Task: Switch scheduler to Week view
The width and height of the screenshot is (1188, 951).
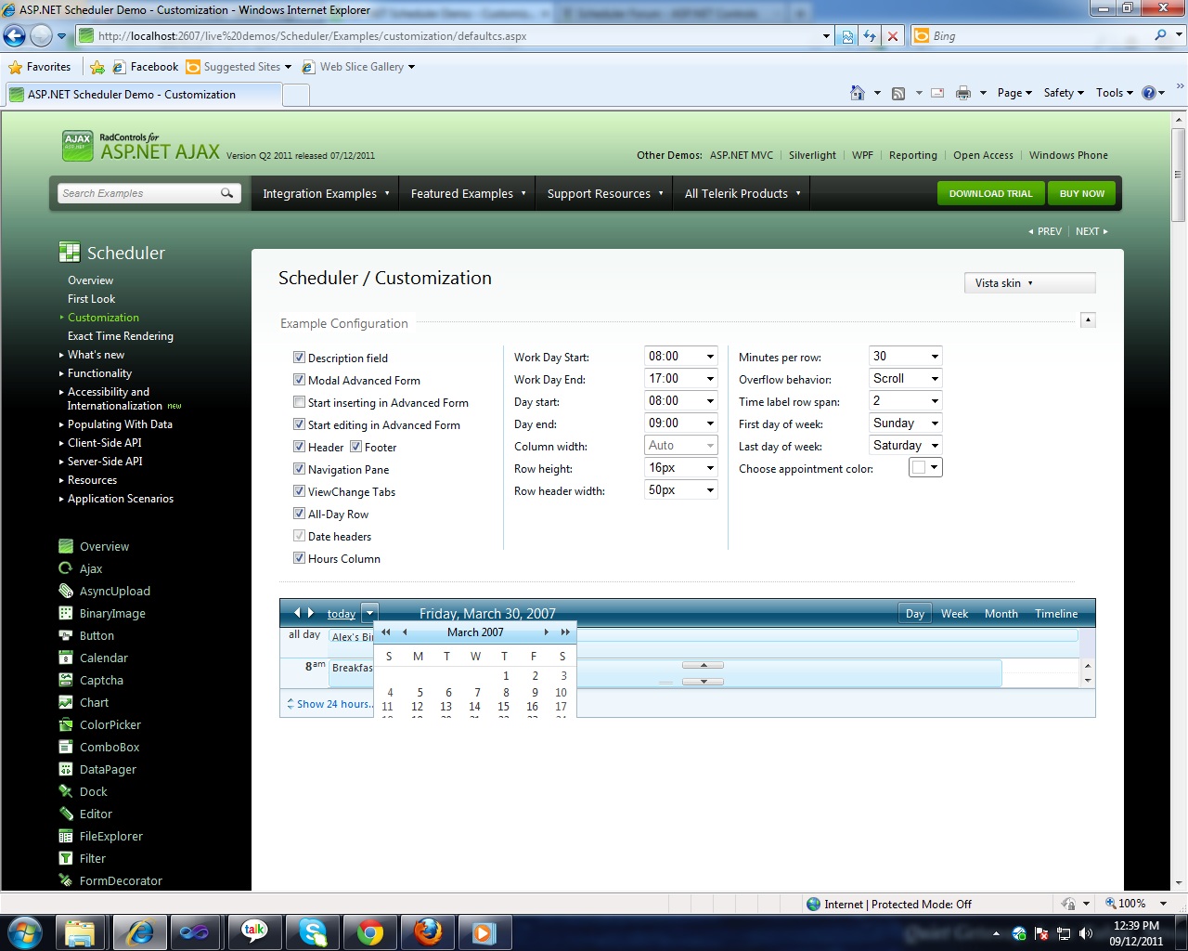Action: coord(954,614)
